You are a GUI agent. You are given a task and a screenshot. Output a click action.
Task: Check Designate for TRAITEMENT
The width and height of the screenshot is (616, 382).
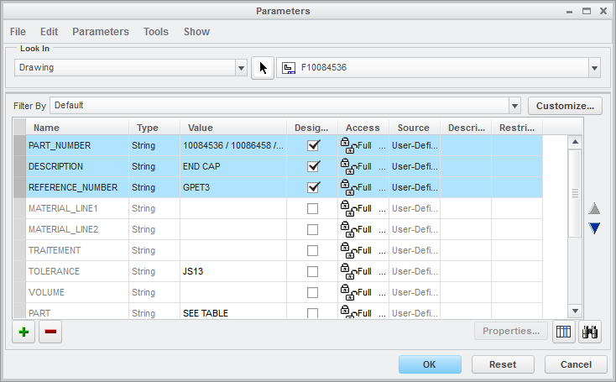313,250
